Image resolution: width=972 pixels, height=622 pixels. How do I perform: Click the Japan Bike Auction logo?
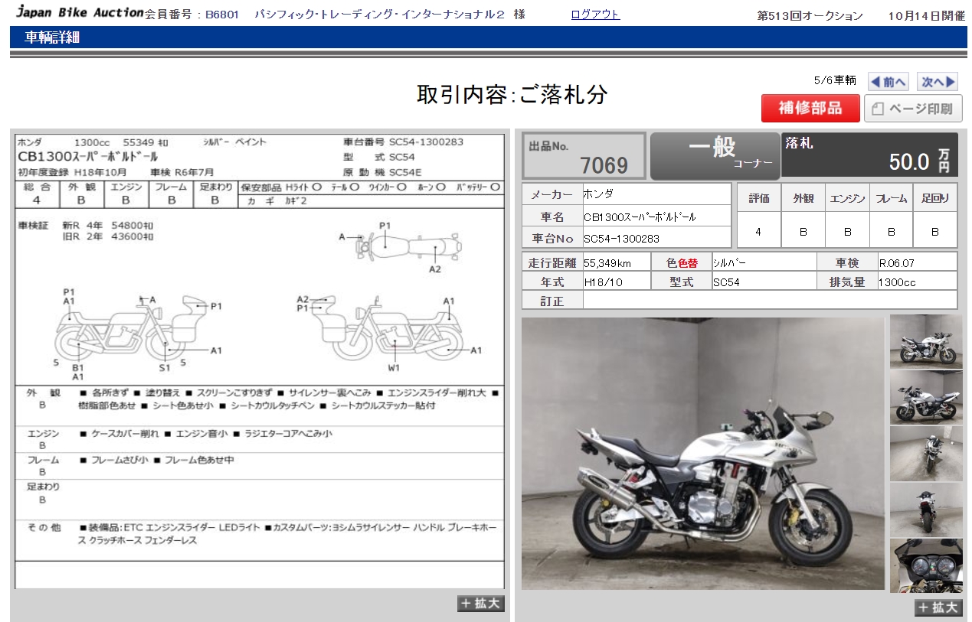[x=80, y=13]
